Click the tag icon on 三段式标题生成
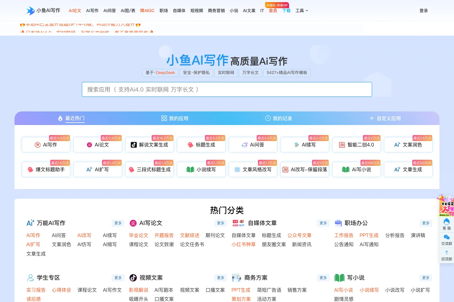454x302 pixels. tap(131, 170)
